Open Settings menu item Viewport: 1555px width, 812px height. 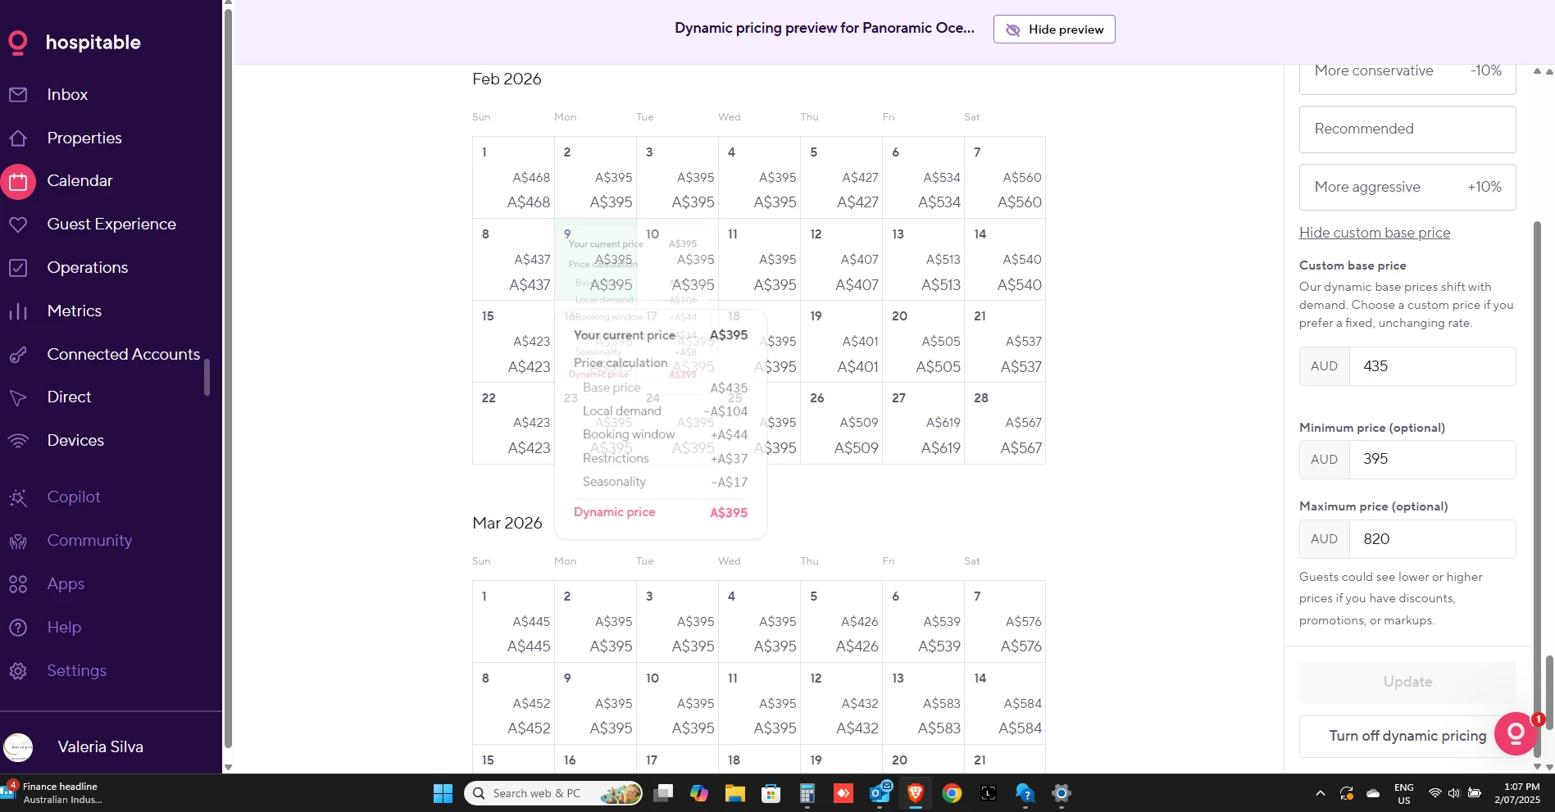tap(77, 671)
